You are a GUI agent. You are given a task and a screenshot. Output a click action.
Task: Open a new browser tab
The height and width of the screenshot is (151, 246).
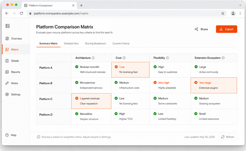click(81, 5)
